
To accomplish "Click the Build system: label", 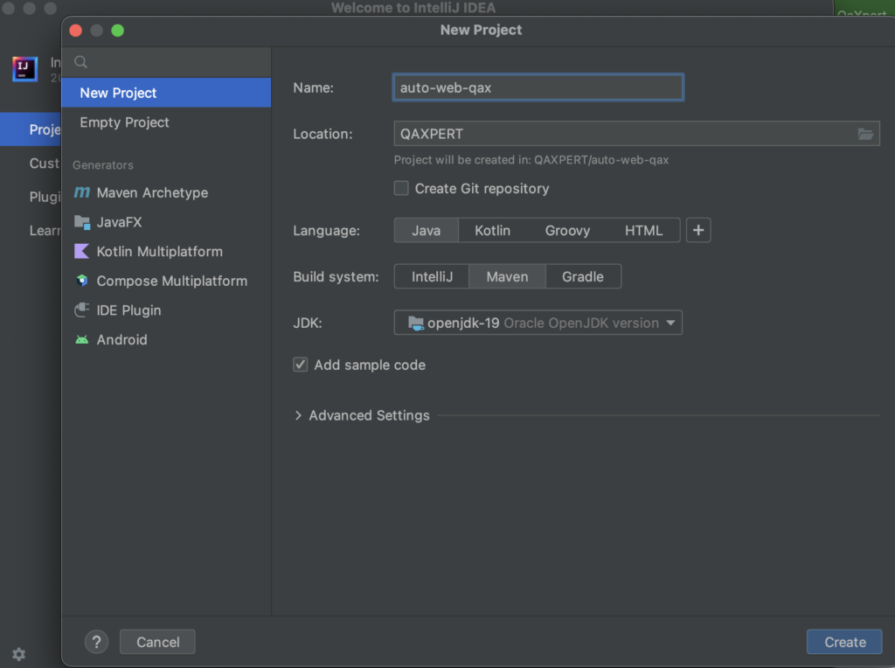I will [x=336, y=276].
